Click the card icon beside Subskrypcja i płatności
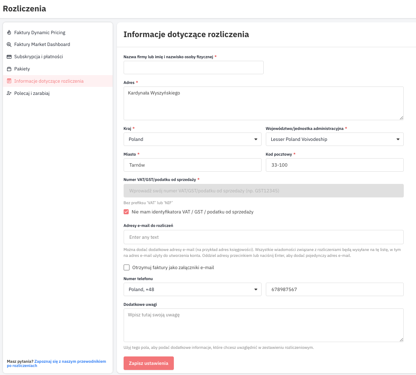The image size is (416, 375). tap(9, 57)
